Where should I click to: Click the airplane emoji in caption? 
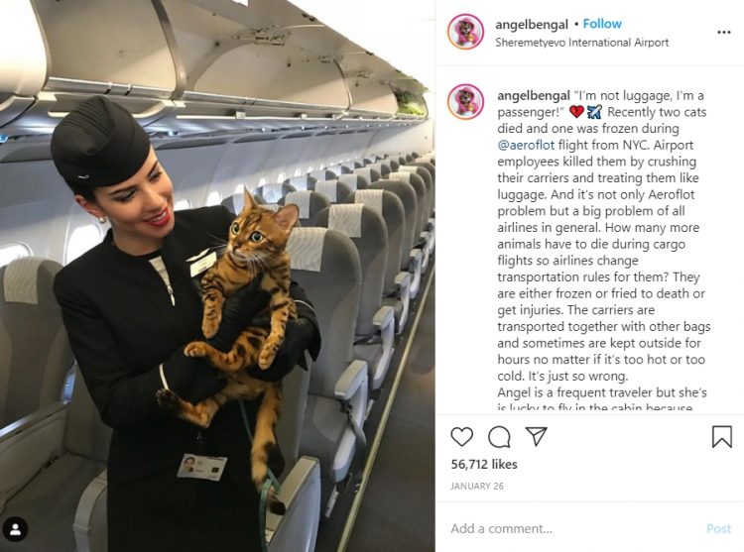coord(594,112)
